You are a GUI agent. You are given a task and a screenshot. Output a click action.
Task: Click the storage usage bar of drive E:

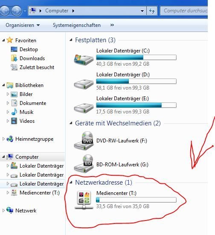136,105
